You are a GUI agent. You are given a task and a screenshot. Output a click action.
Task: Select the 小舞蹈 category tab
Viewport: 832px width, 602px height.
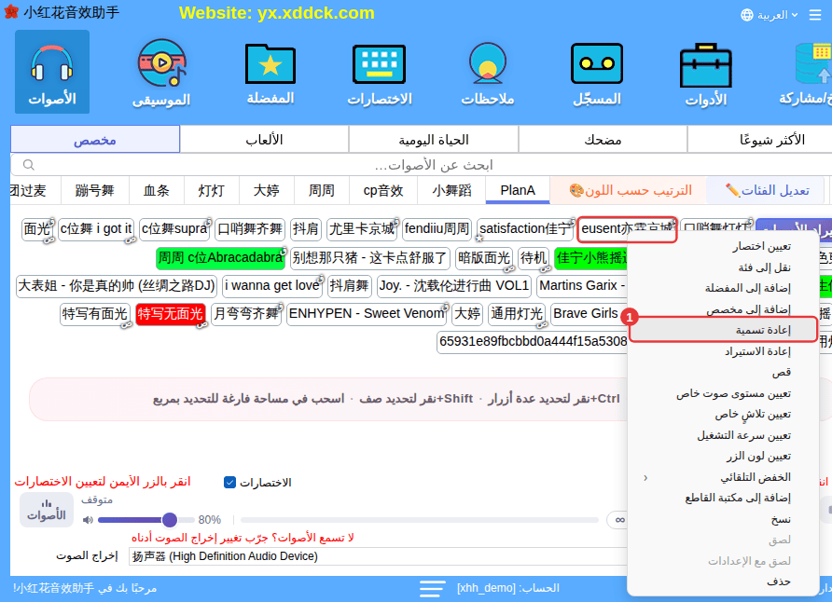[x=451, y=190]
